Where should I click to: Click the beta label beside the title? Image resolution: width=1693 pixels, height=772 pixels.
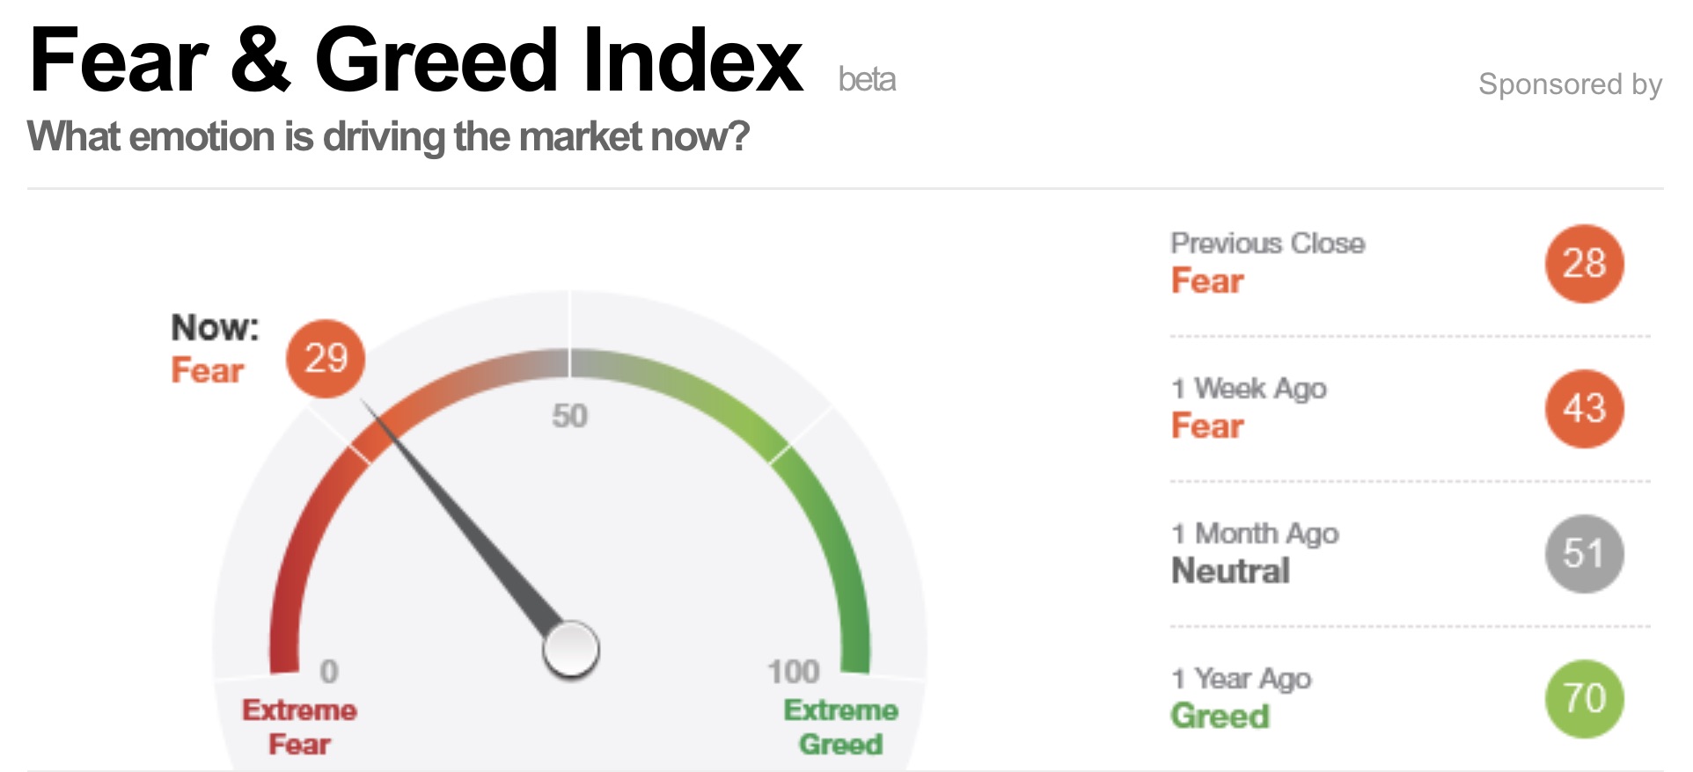coord(867,80)
